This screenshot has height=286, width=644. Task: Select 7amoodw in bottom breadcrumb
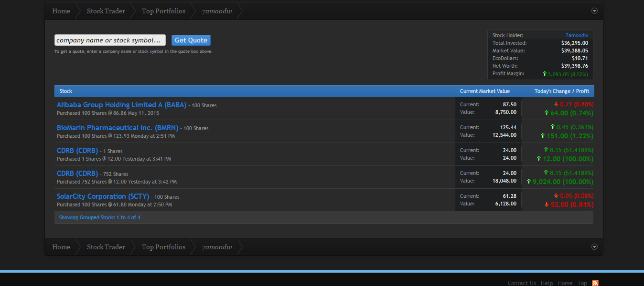[217, 247]
